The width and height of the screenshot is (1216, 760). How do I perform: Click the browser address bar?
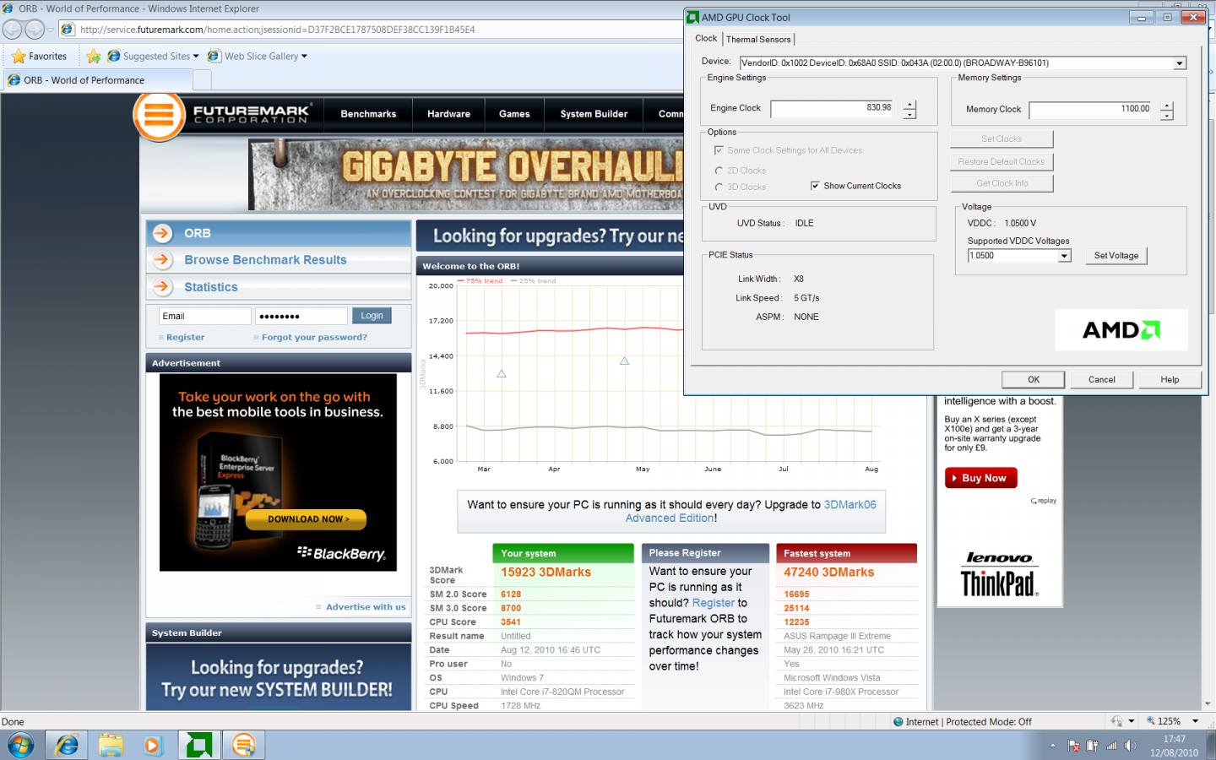(x=372, y=30)
